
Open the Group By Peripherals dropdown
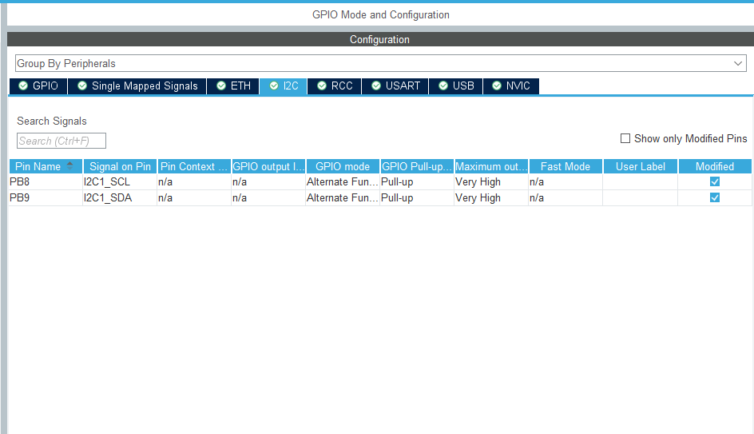pos(380,63)
